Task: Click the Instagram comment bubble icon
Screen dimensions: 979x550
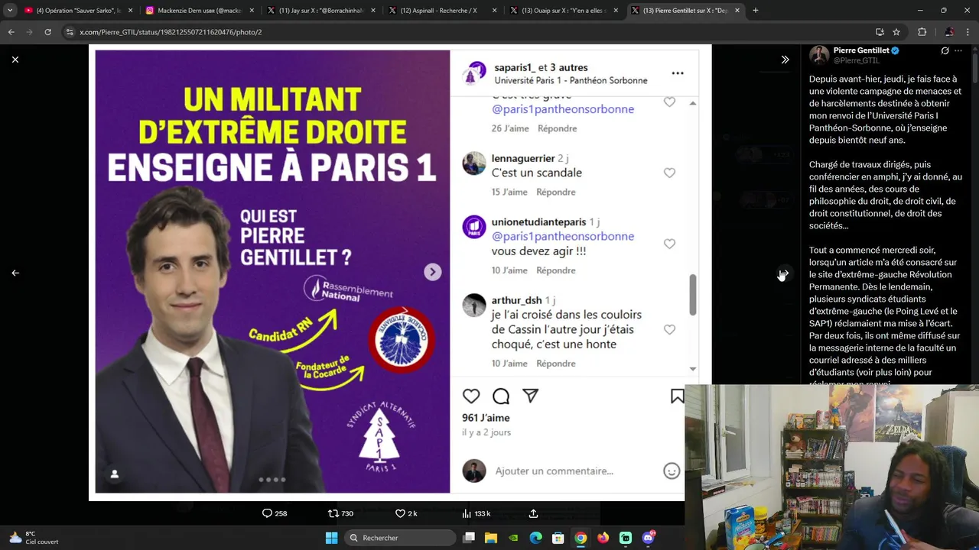Action: 501,396
